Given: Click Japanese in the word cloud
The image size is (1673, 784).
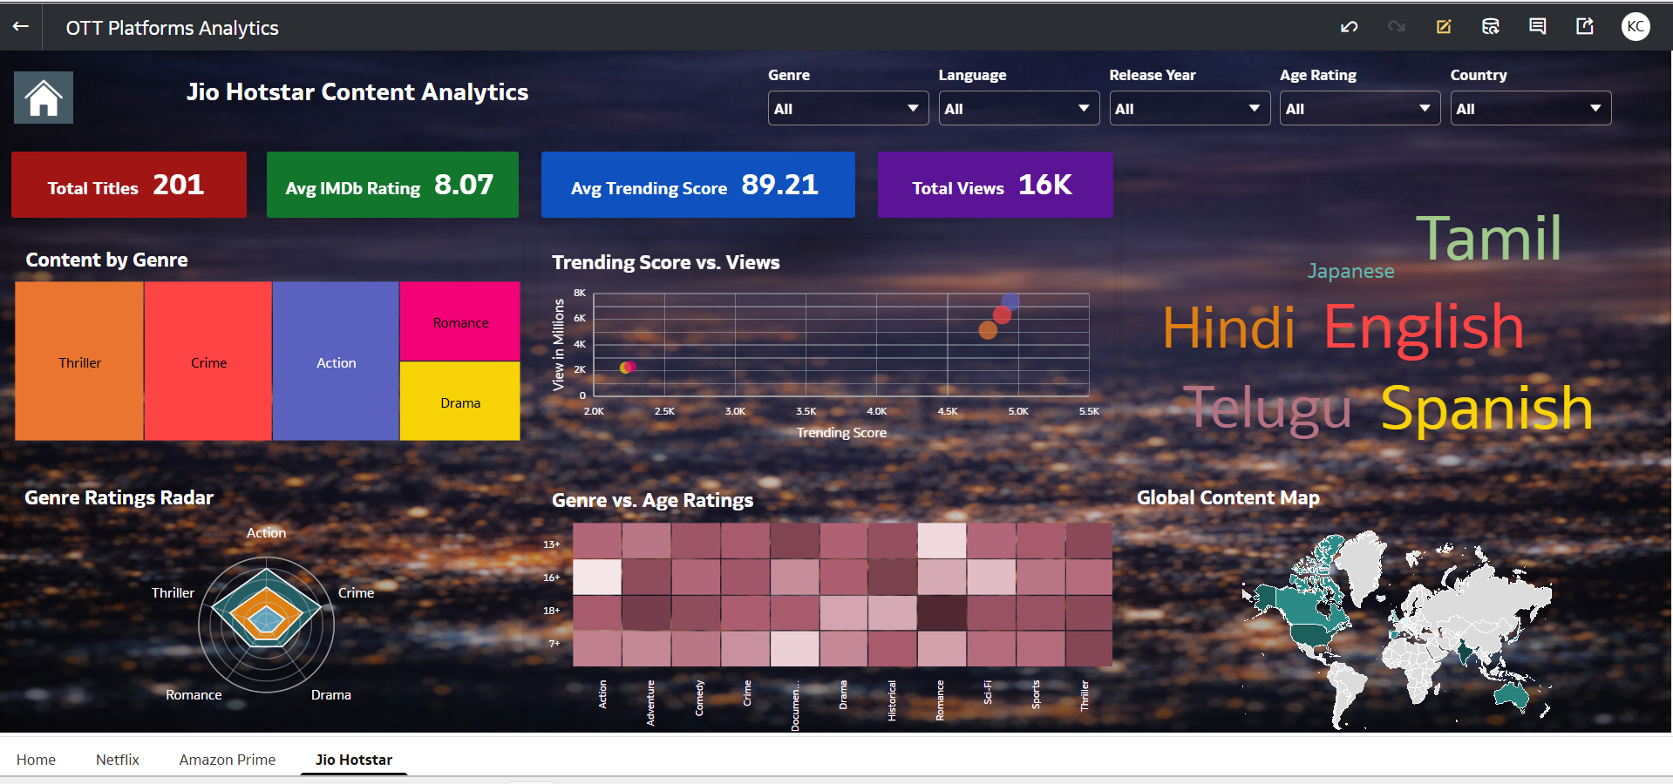Looking at the screenshot, I should pyautogui.click(x=1350, y=271).
